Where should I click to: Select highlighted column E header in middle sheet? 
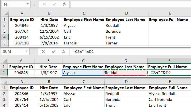[169, 61]
